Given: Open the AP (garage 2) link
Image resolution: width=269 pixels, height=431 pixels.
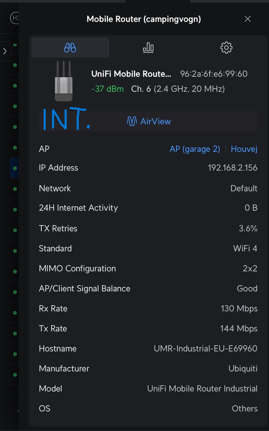Looking at the screenshot, I should pos(195,149).
